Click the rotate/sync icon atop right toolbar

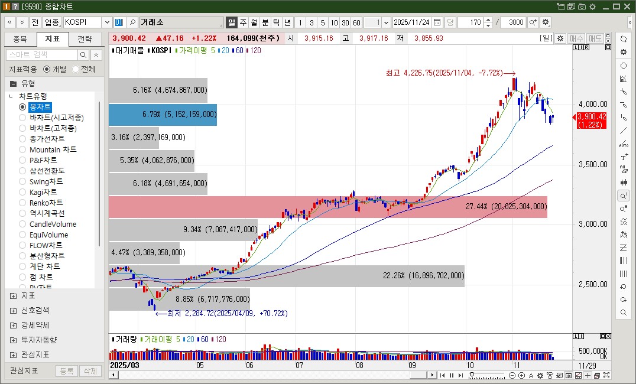pos(624,39)
